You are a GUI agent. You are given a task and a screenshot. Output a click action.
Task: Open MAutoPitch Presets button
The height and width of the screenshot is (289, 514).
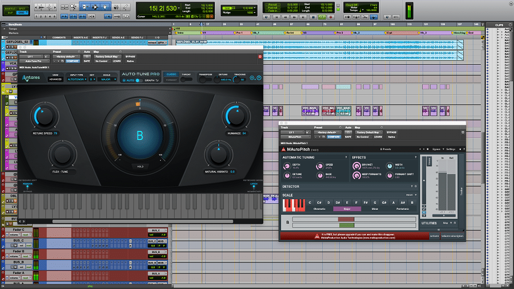(x=385, y=149)
